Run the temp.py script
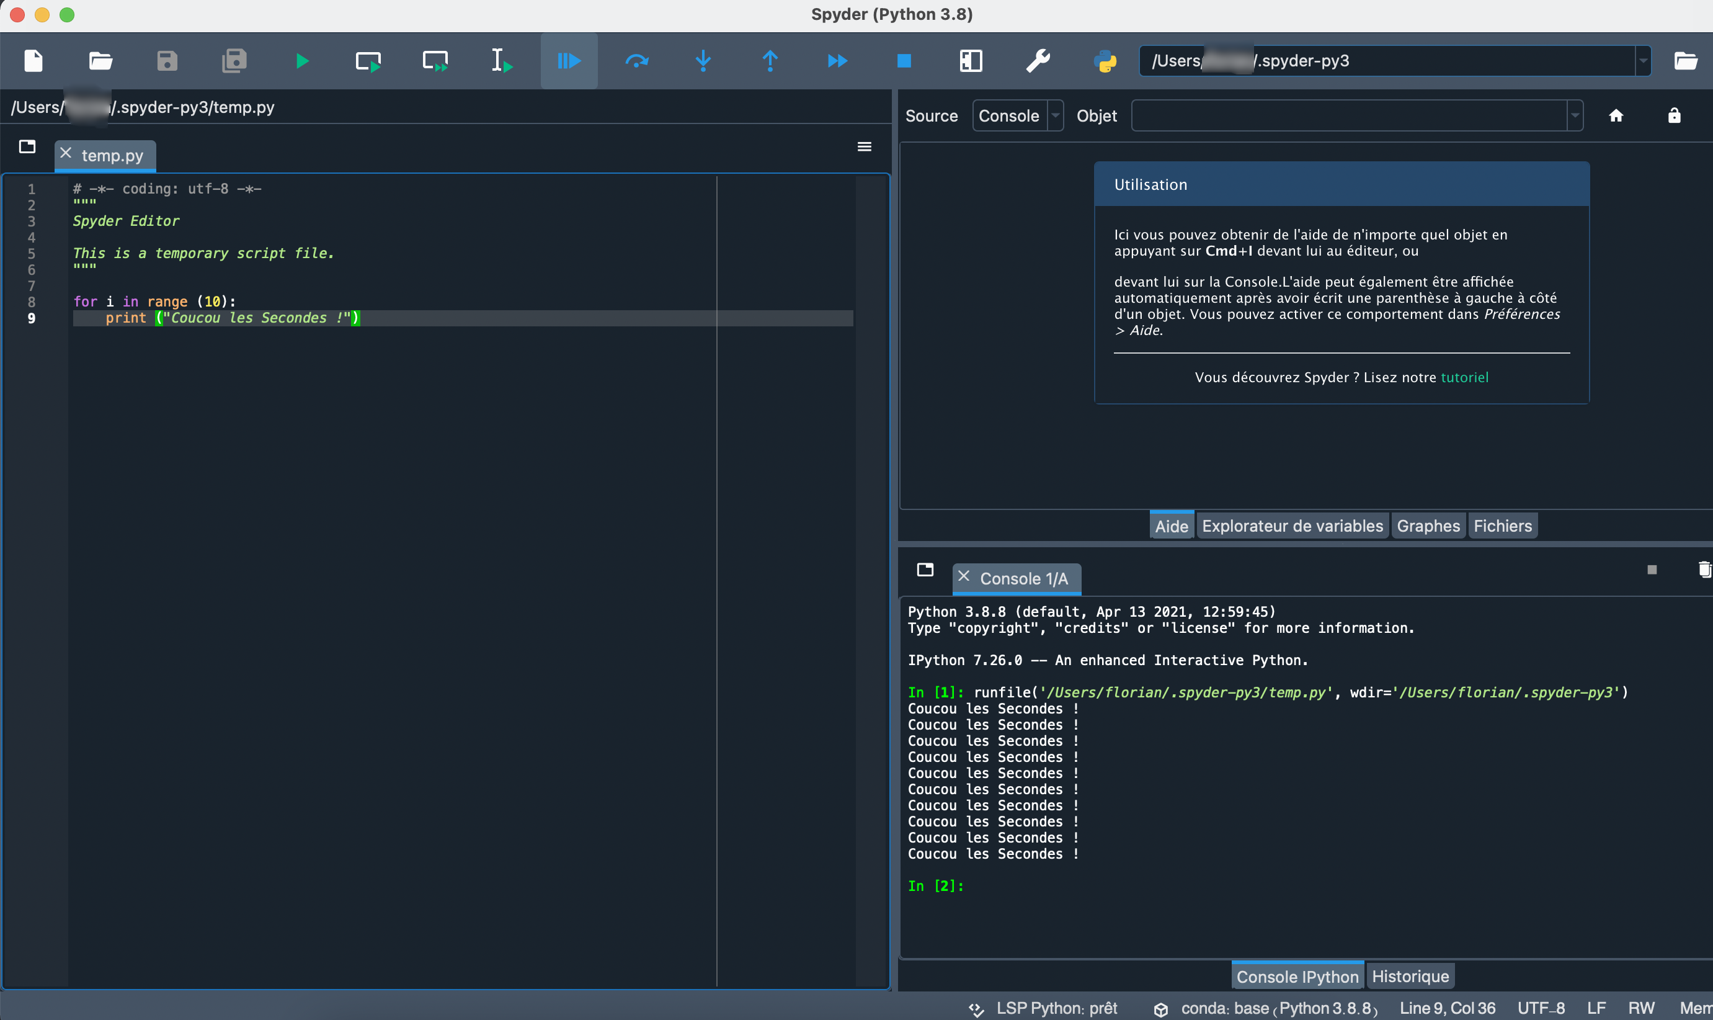 click(x=302, y=60)
